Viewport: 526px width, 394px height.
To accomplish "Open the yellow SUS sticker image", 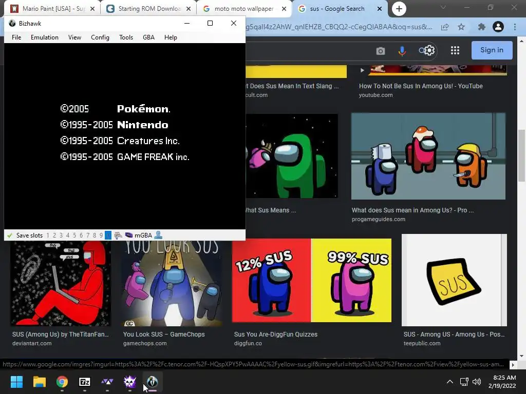I will 454,280.
